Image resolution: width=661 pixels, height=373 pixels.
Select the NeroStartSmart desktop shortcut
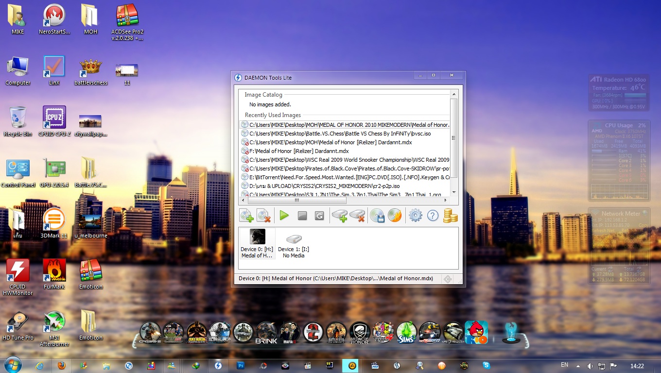point(54,19)
